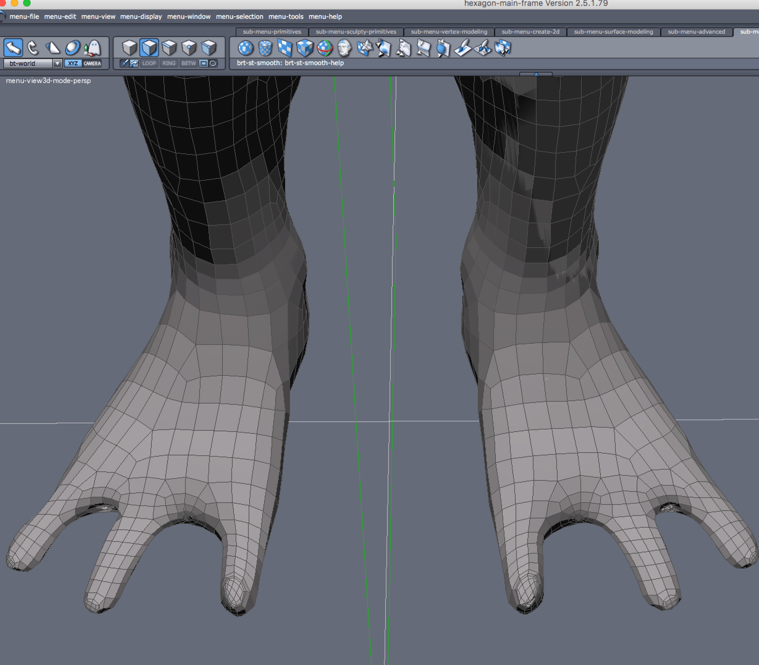Screen dimensions: 759x665
Task: Open the menu-selection menu
Action: [x=239, y=17]
